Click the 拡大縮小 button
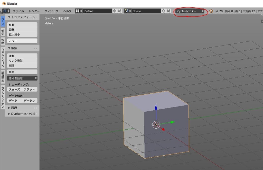Screen dimensions: 263x170 22,34
